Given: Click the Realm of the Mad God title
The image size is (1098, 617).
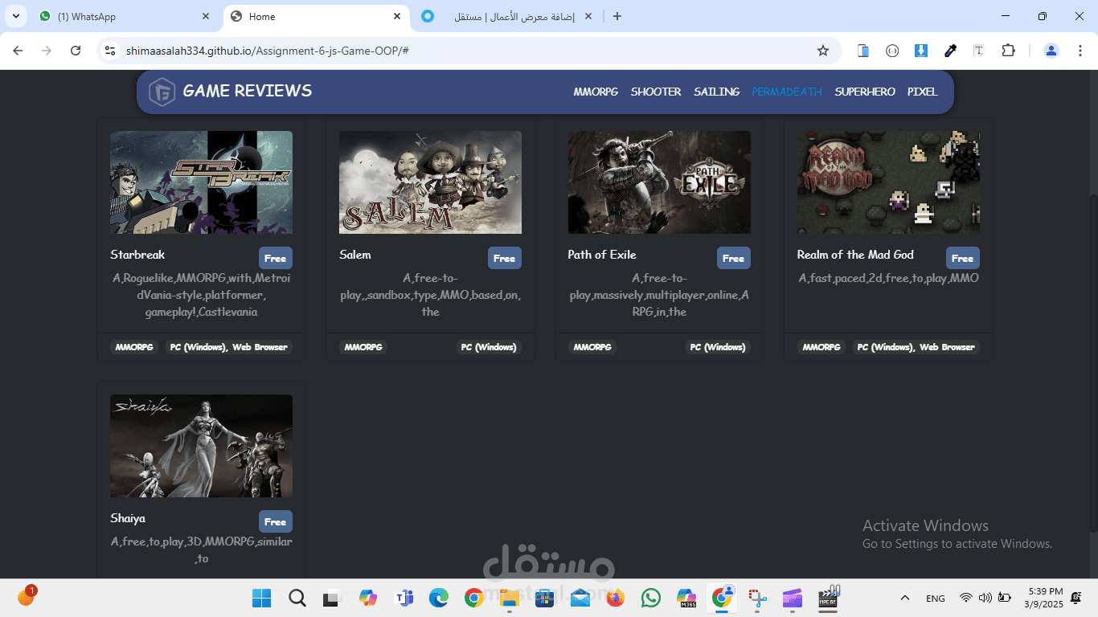Looking at the screenshot, I should click(855, 255).
